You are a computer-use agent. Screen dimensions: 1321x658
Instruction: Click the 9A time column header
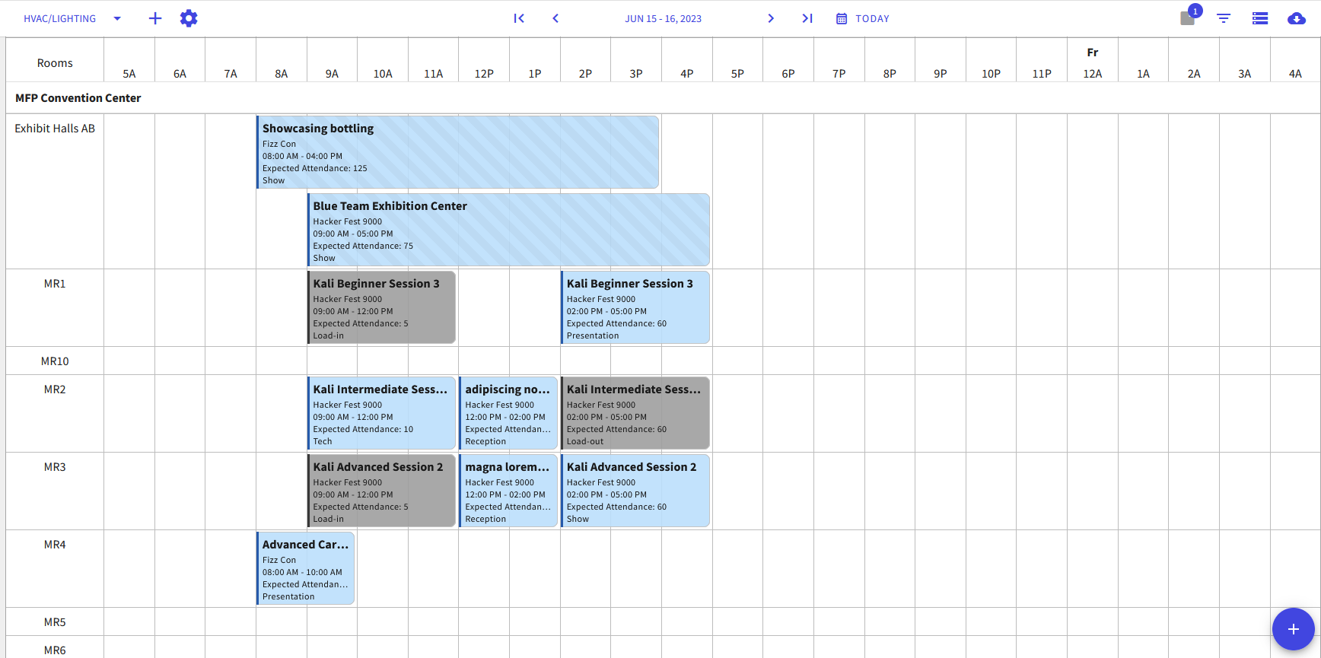click(x=332, y=74)
